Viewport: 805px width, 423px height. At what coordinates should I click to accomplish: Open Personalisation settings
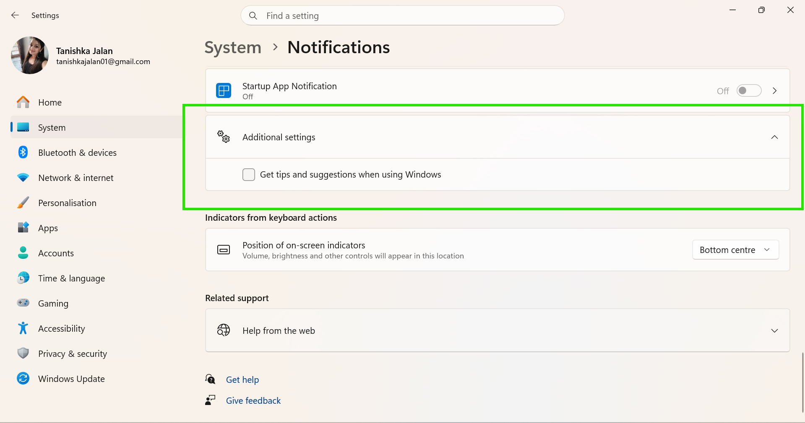point(97,203)
